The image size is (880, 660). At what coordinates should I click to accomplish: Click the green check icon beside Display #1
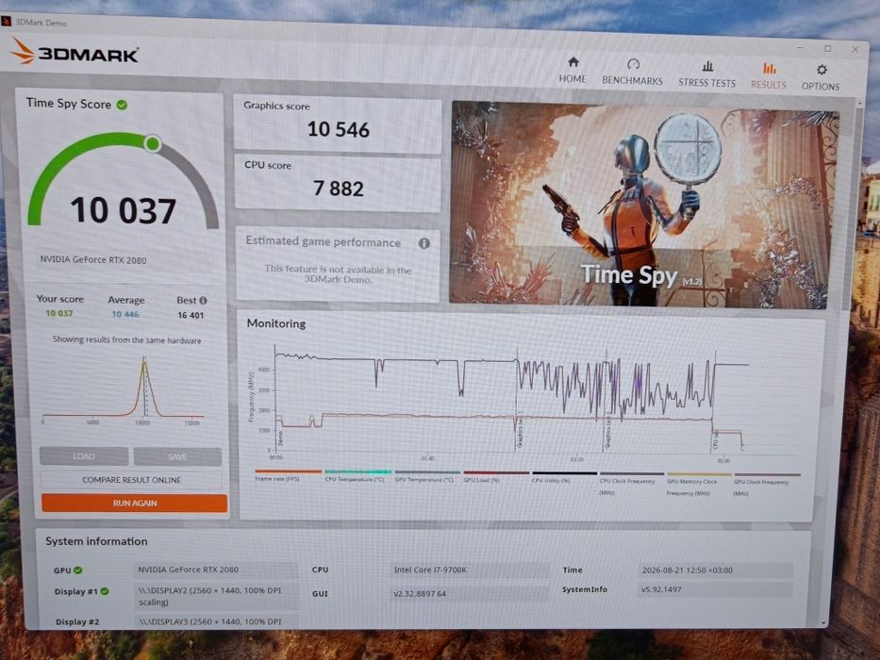105,591
